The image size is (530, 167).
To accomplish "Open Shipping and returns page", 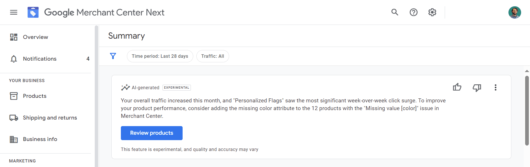I will [50, 118].
